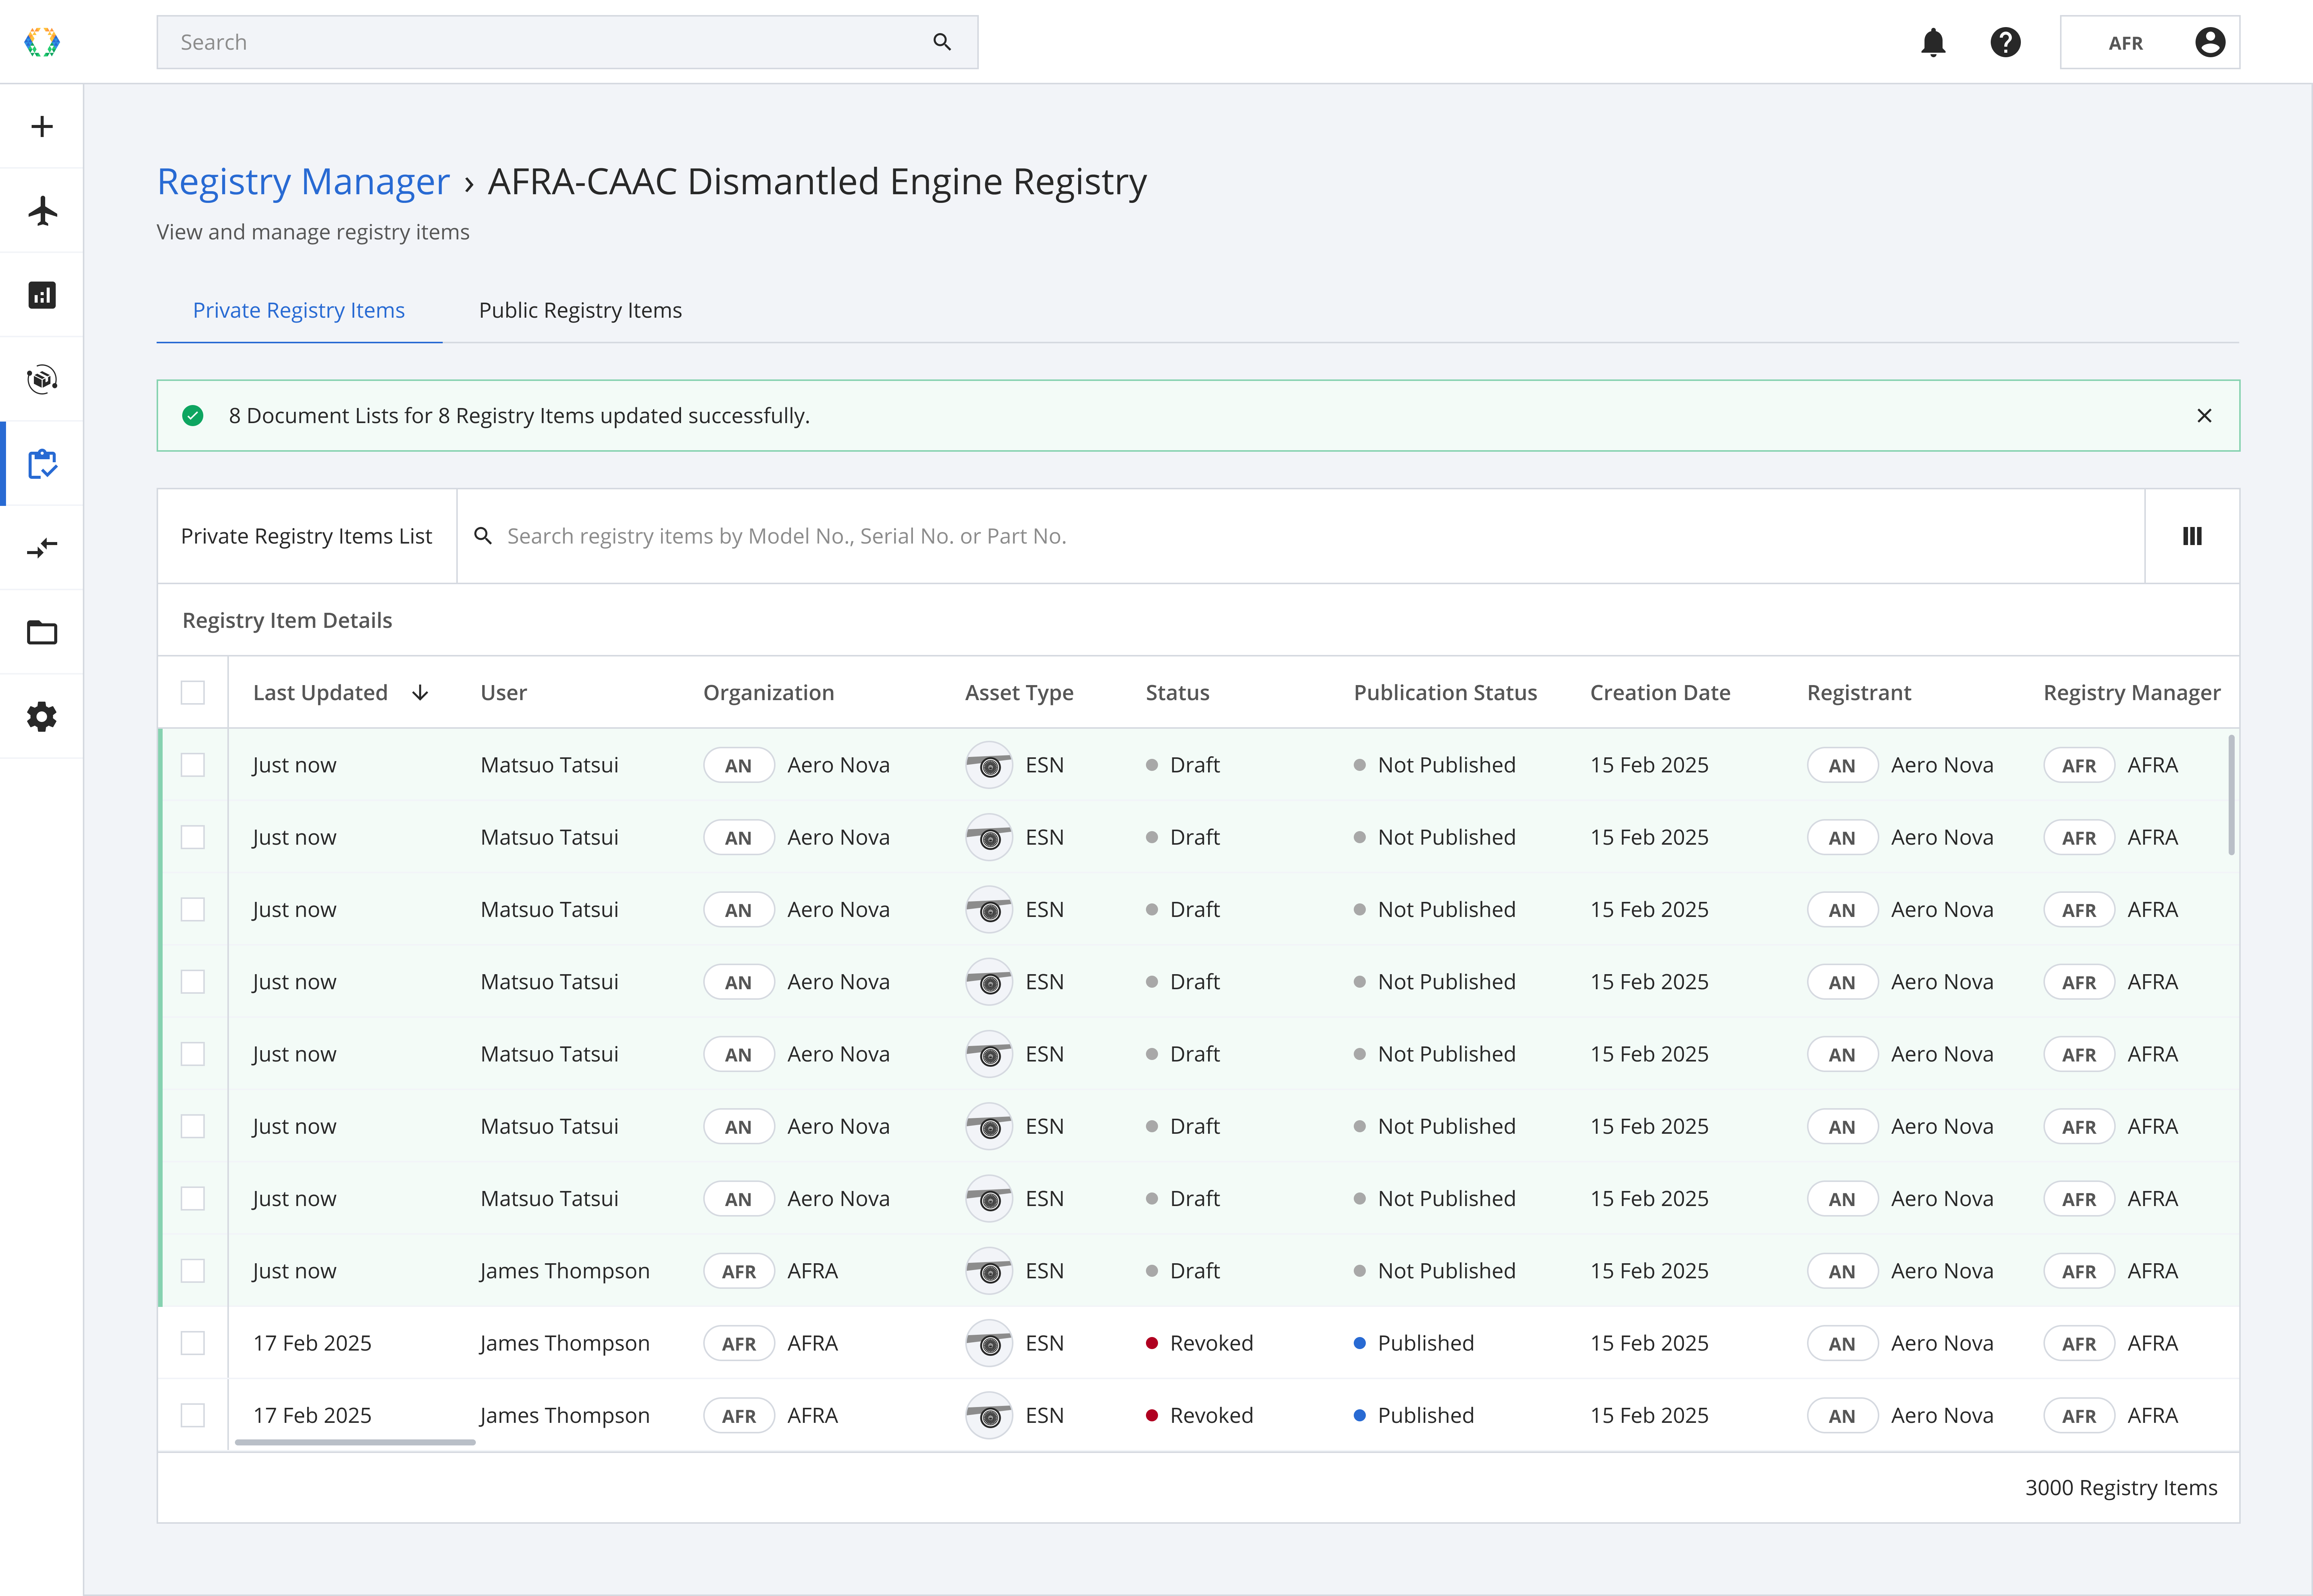Open the airplane assets sidebar icon
The image size is (2313, 1596).
tap(42, 211)
